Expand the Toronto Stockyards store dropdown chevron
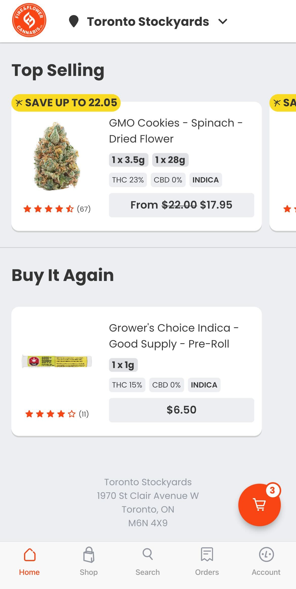 click(223, 22)
